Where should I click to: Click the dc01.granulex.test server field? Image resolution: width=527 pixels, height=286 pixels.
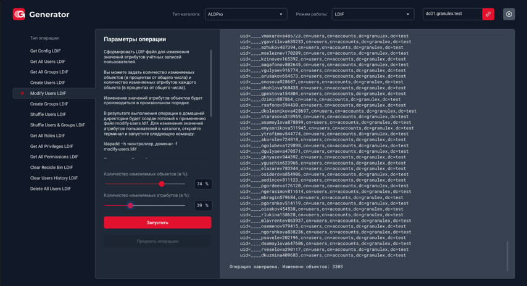[x=452, y=14]
